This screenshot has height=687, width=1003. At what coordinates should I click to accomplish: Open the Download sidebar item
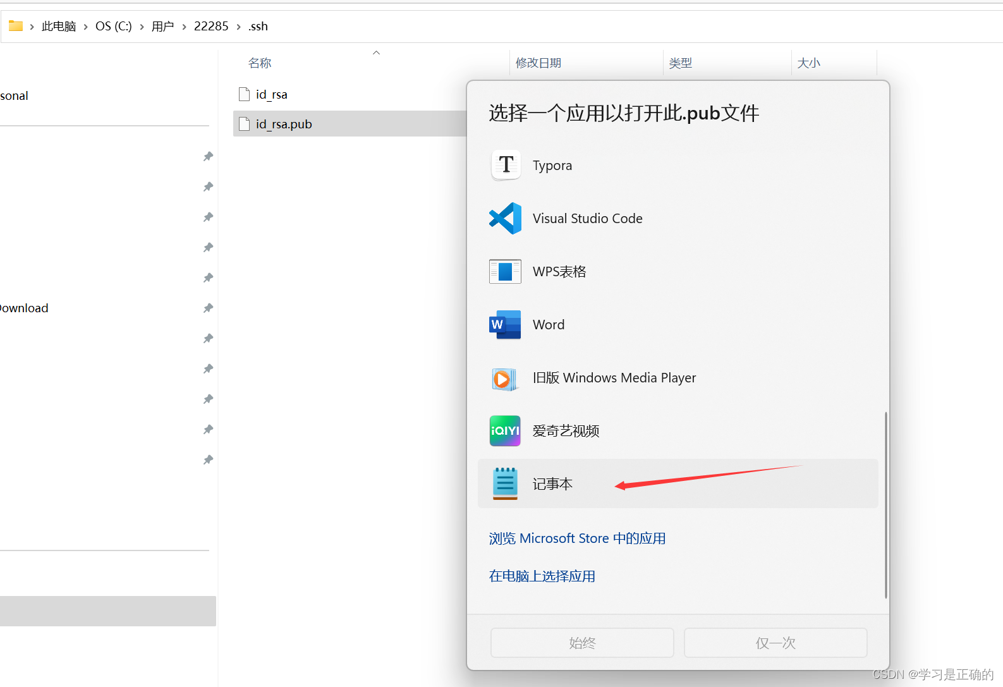(24, 308)
